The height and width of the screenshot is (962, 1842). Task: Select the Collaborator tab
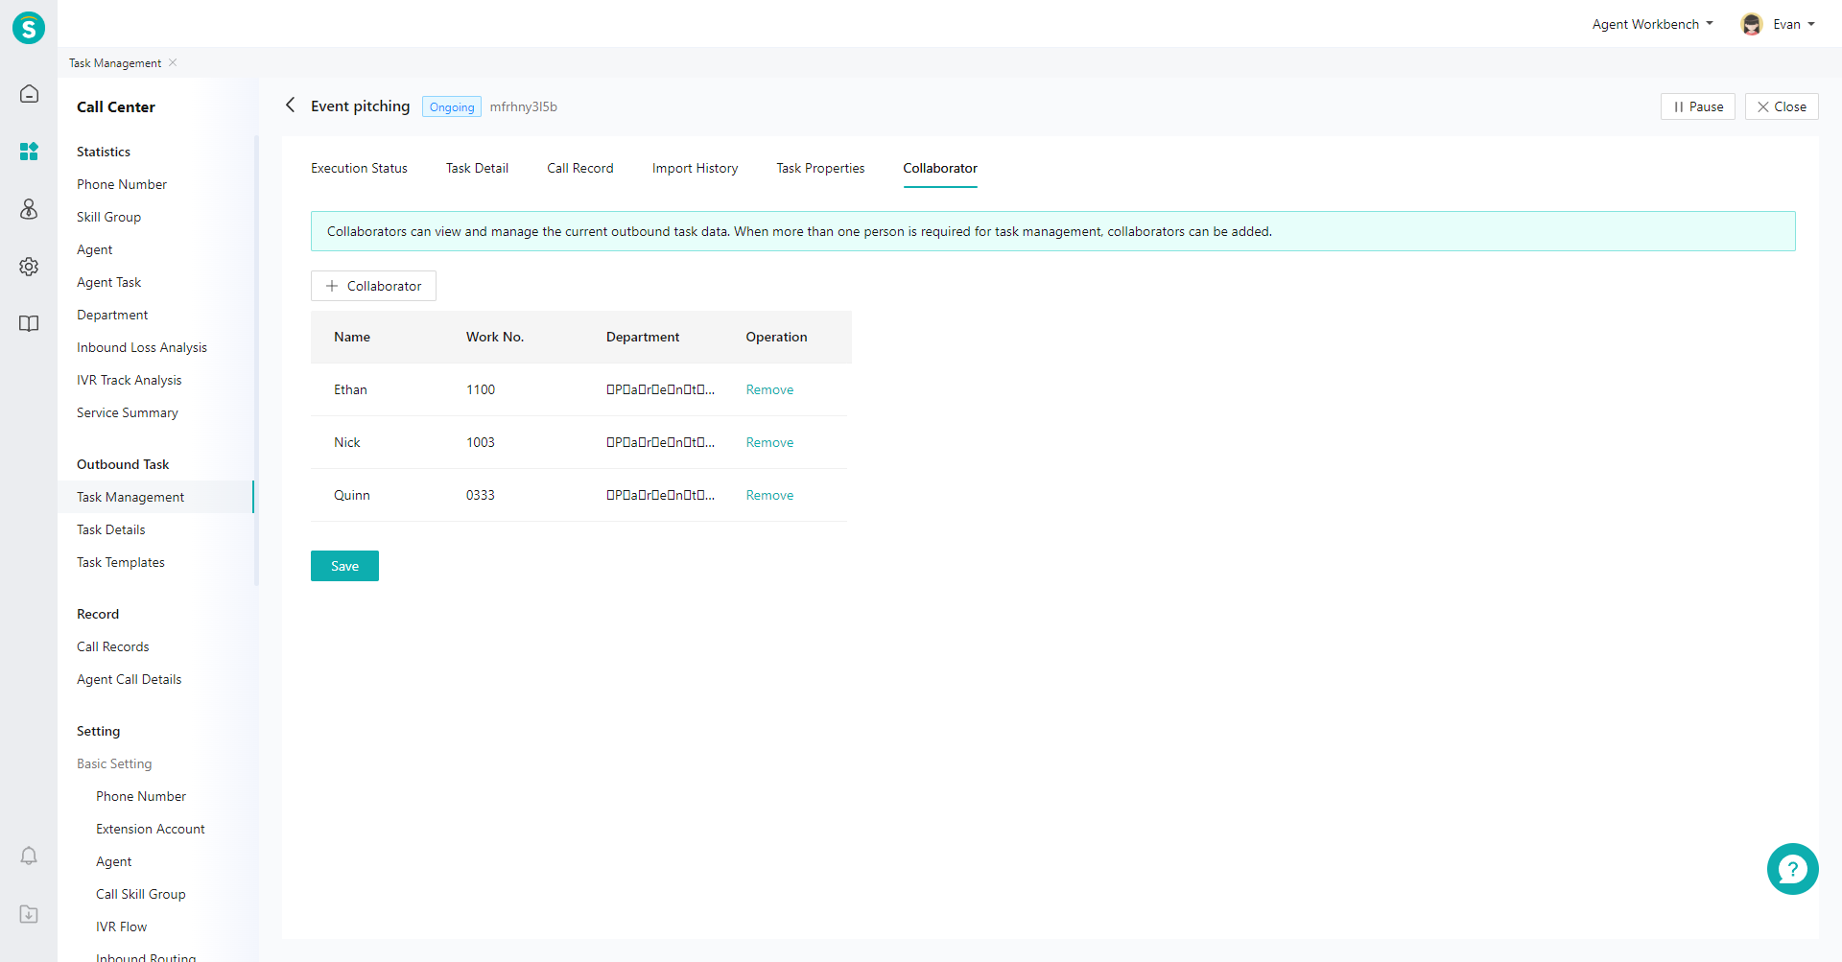pos(939,168)
